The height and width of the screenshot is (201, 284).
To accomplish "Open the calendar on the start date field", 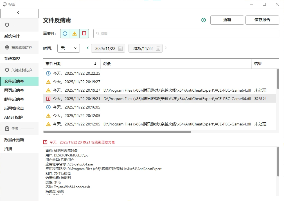I will pyautogui.click(x=121, y=48).
